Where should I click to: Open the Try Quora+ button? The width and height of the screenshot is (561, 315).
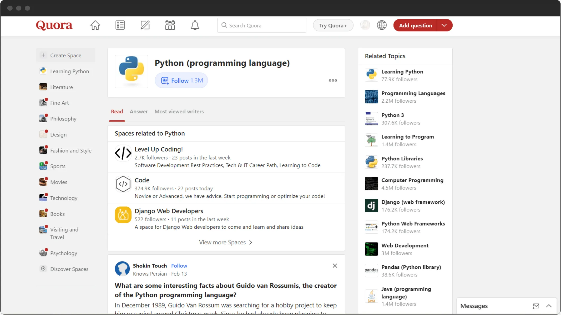[333, 25]
